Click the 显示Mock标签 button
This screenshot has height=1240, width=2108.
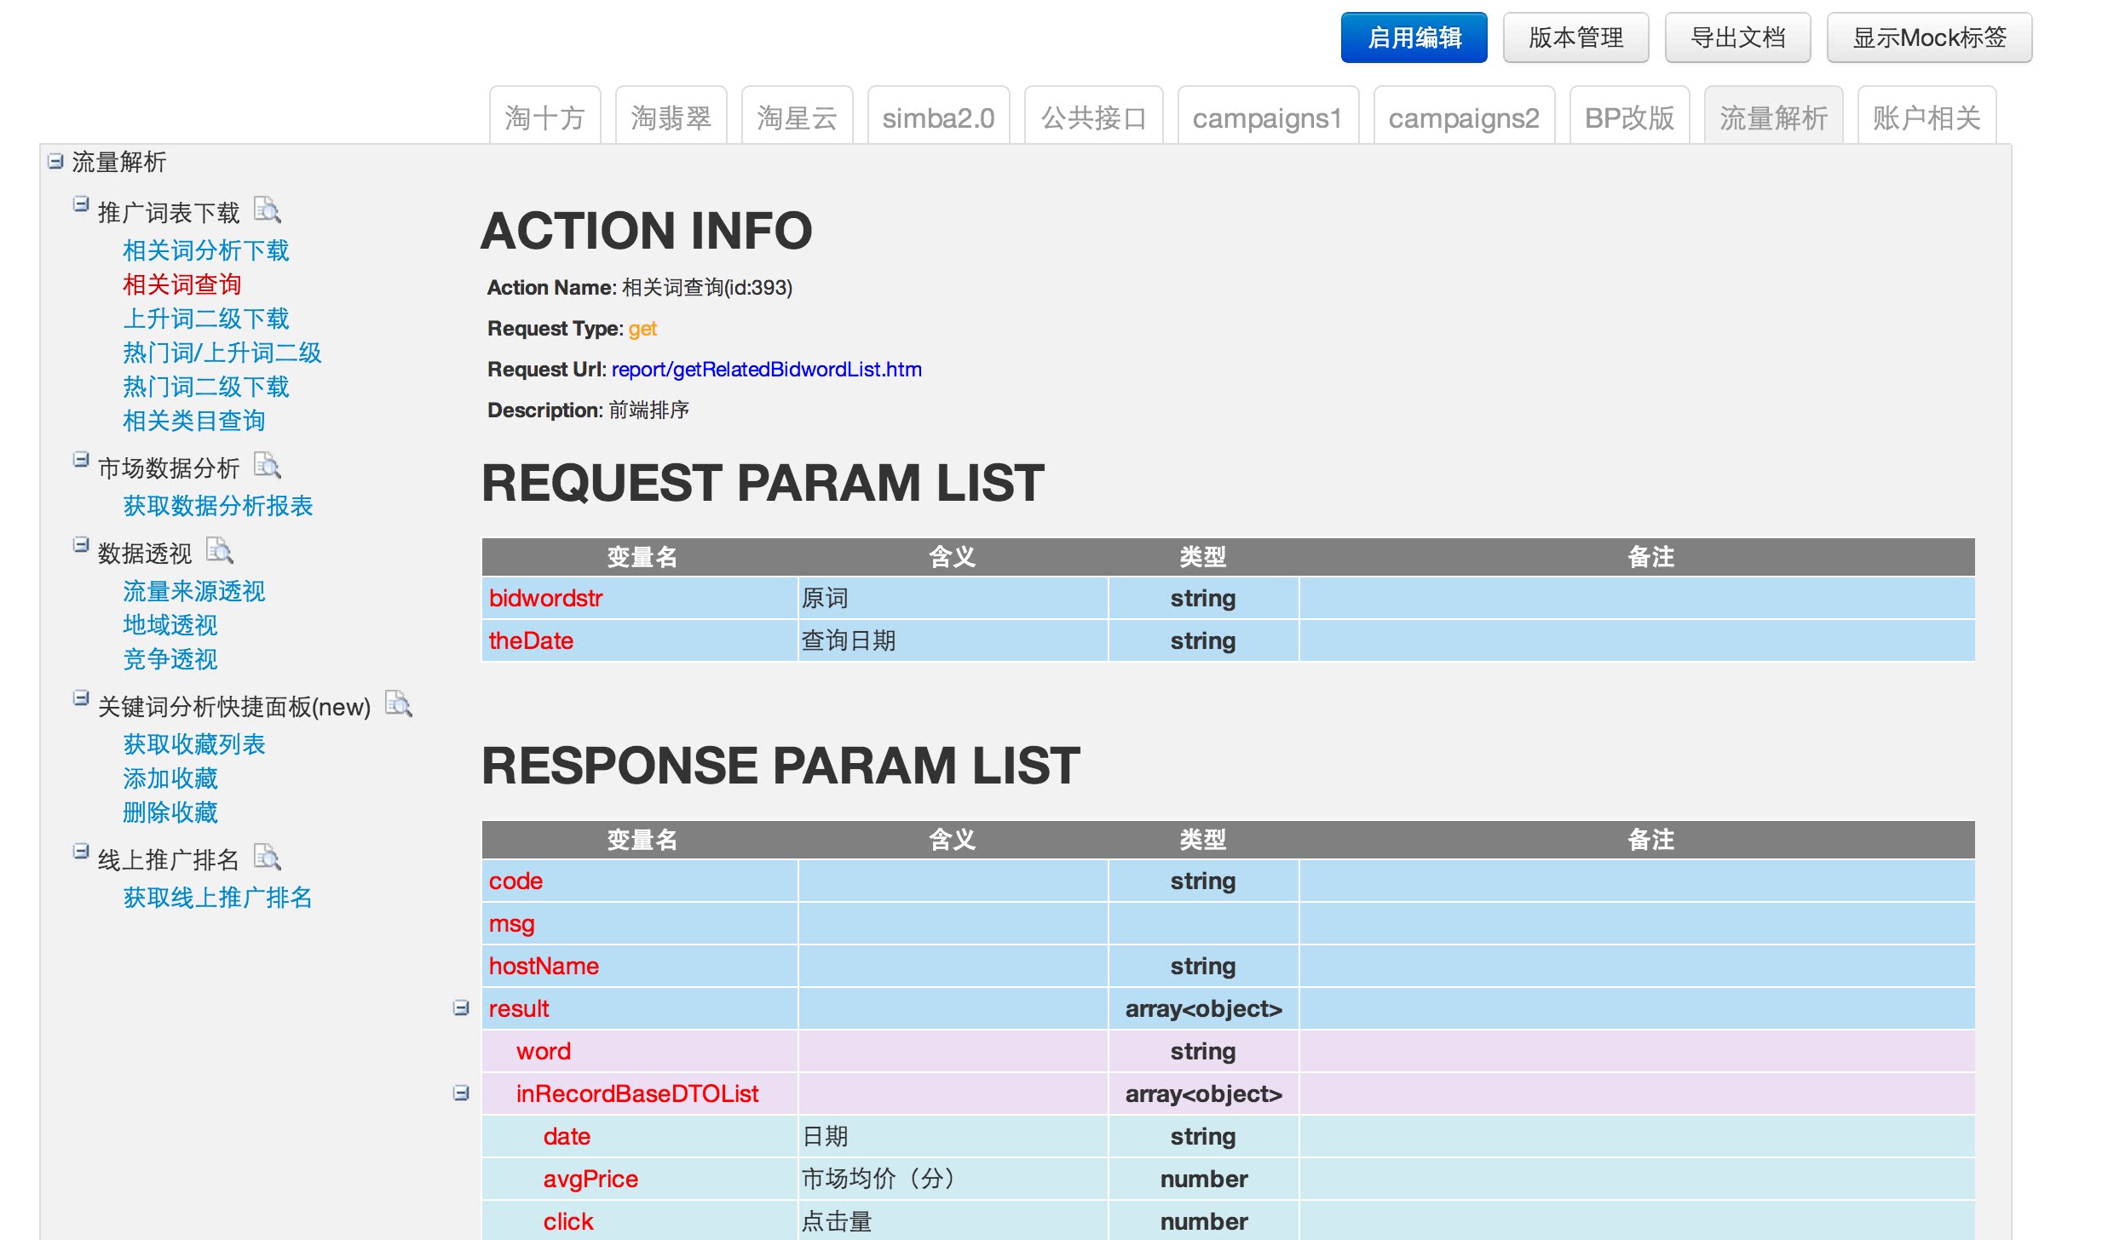(x=1928, y=37)
